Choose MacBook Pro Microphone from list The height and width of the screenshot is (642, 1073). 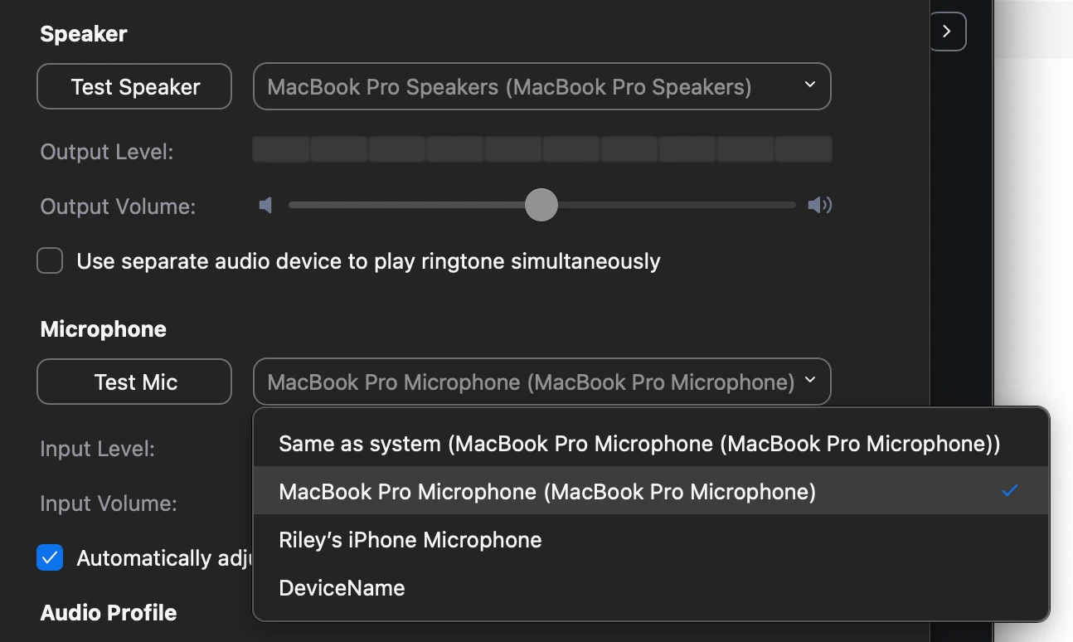(650, 491)
